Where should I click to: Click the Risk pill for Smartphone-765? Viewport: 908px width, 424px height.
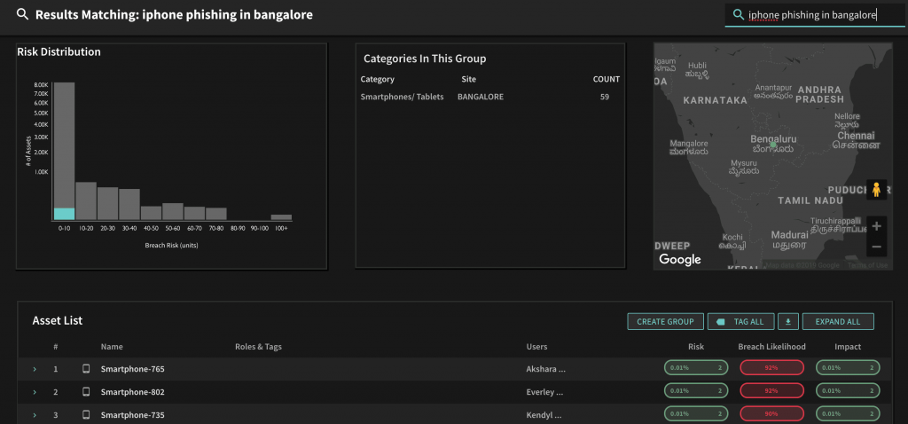[x=696, y=368]
